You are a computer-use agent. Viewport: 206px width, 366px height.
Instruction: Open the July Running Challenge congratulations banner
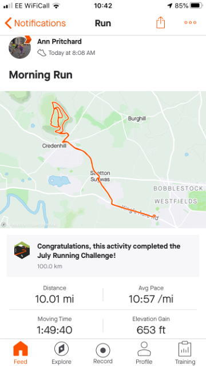click(103, 256)
